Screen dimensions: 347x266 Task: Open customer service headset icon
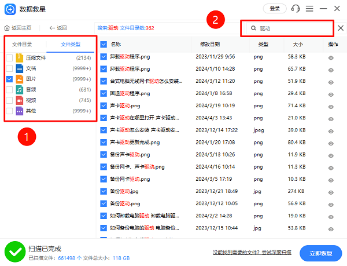coord(296,9)
